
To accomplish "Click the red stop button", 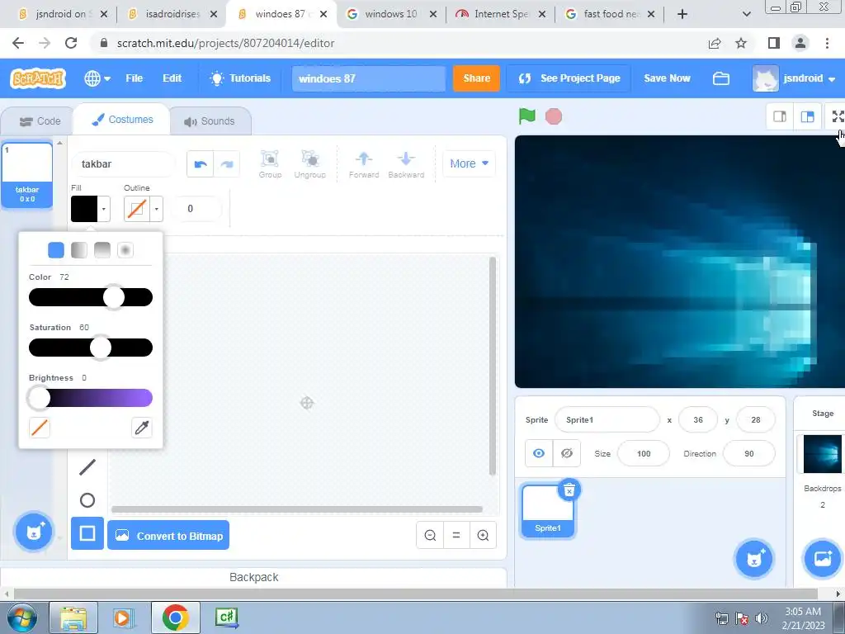I will click(x=554, y=116).
